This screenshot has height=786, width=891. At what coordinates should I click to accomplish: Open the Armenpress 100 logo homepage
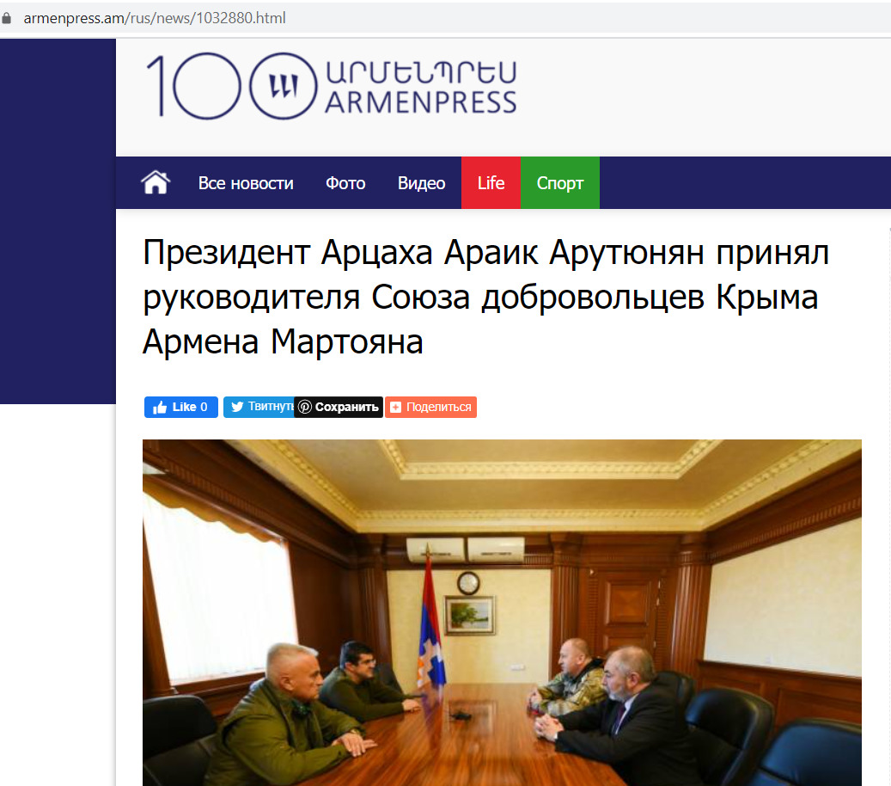pyautogui.click(x=332, y=86)
